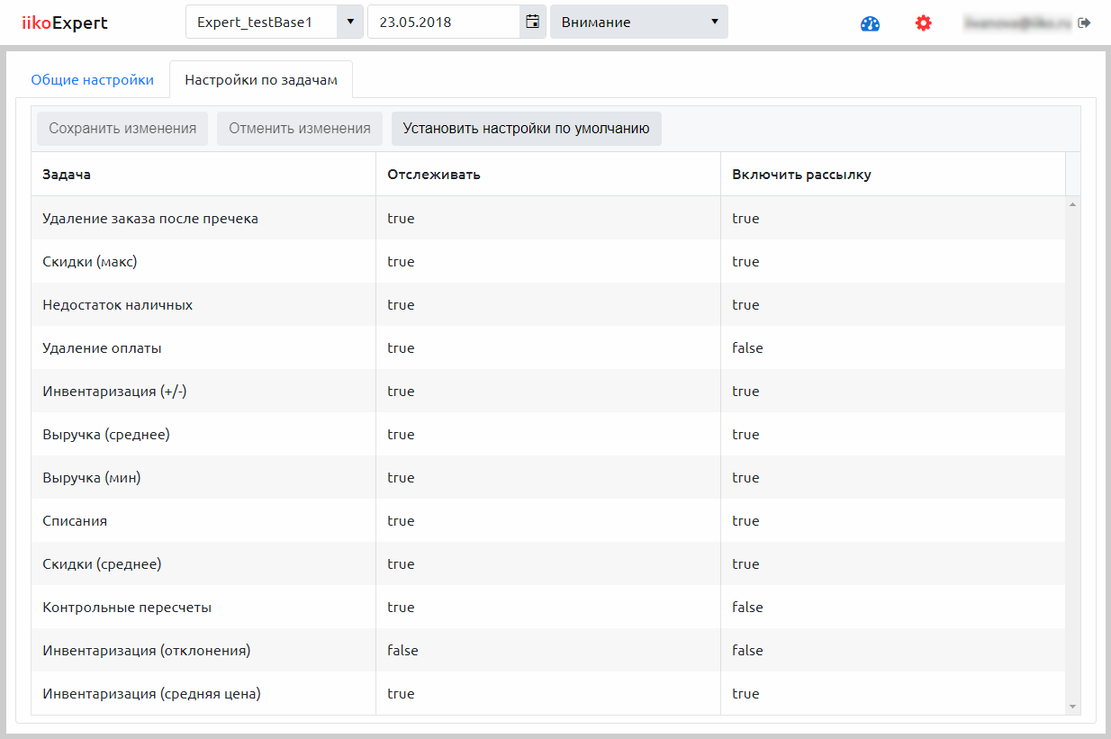Open the Внимание severity dropdown
Image resolution: width=1111 pixels, height=739 pixels.
point(638,22)
